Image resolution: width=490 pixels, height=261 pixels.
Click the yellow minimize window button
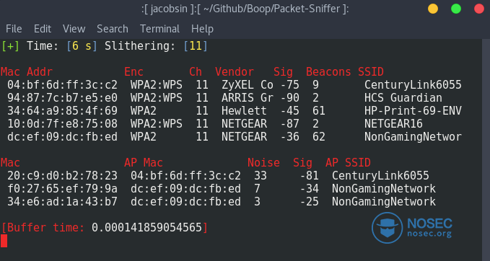(433, 9)
